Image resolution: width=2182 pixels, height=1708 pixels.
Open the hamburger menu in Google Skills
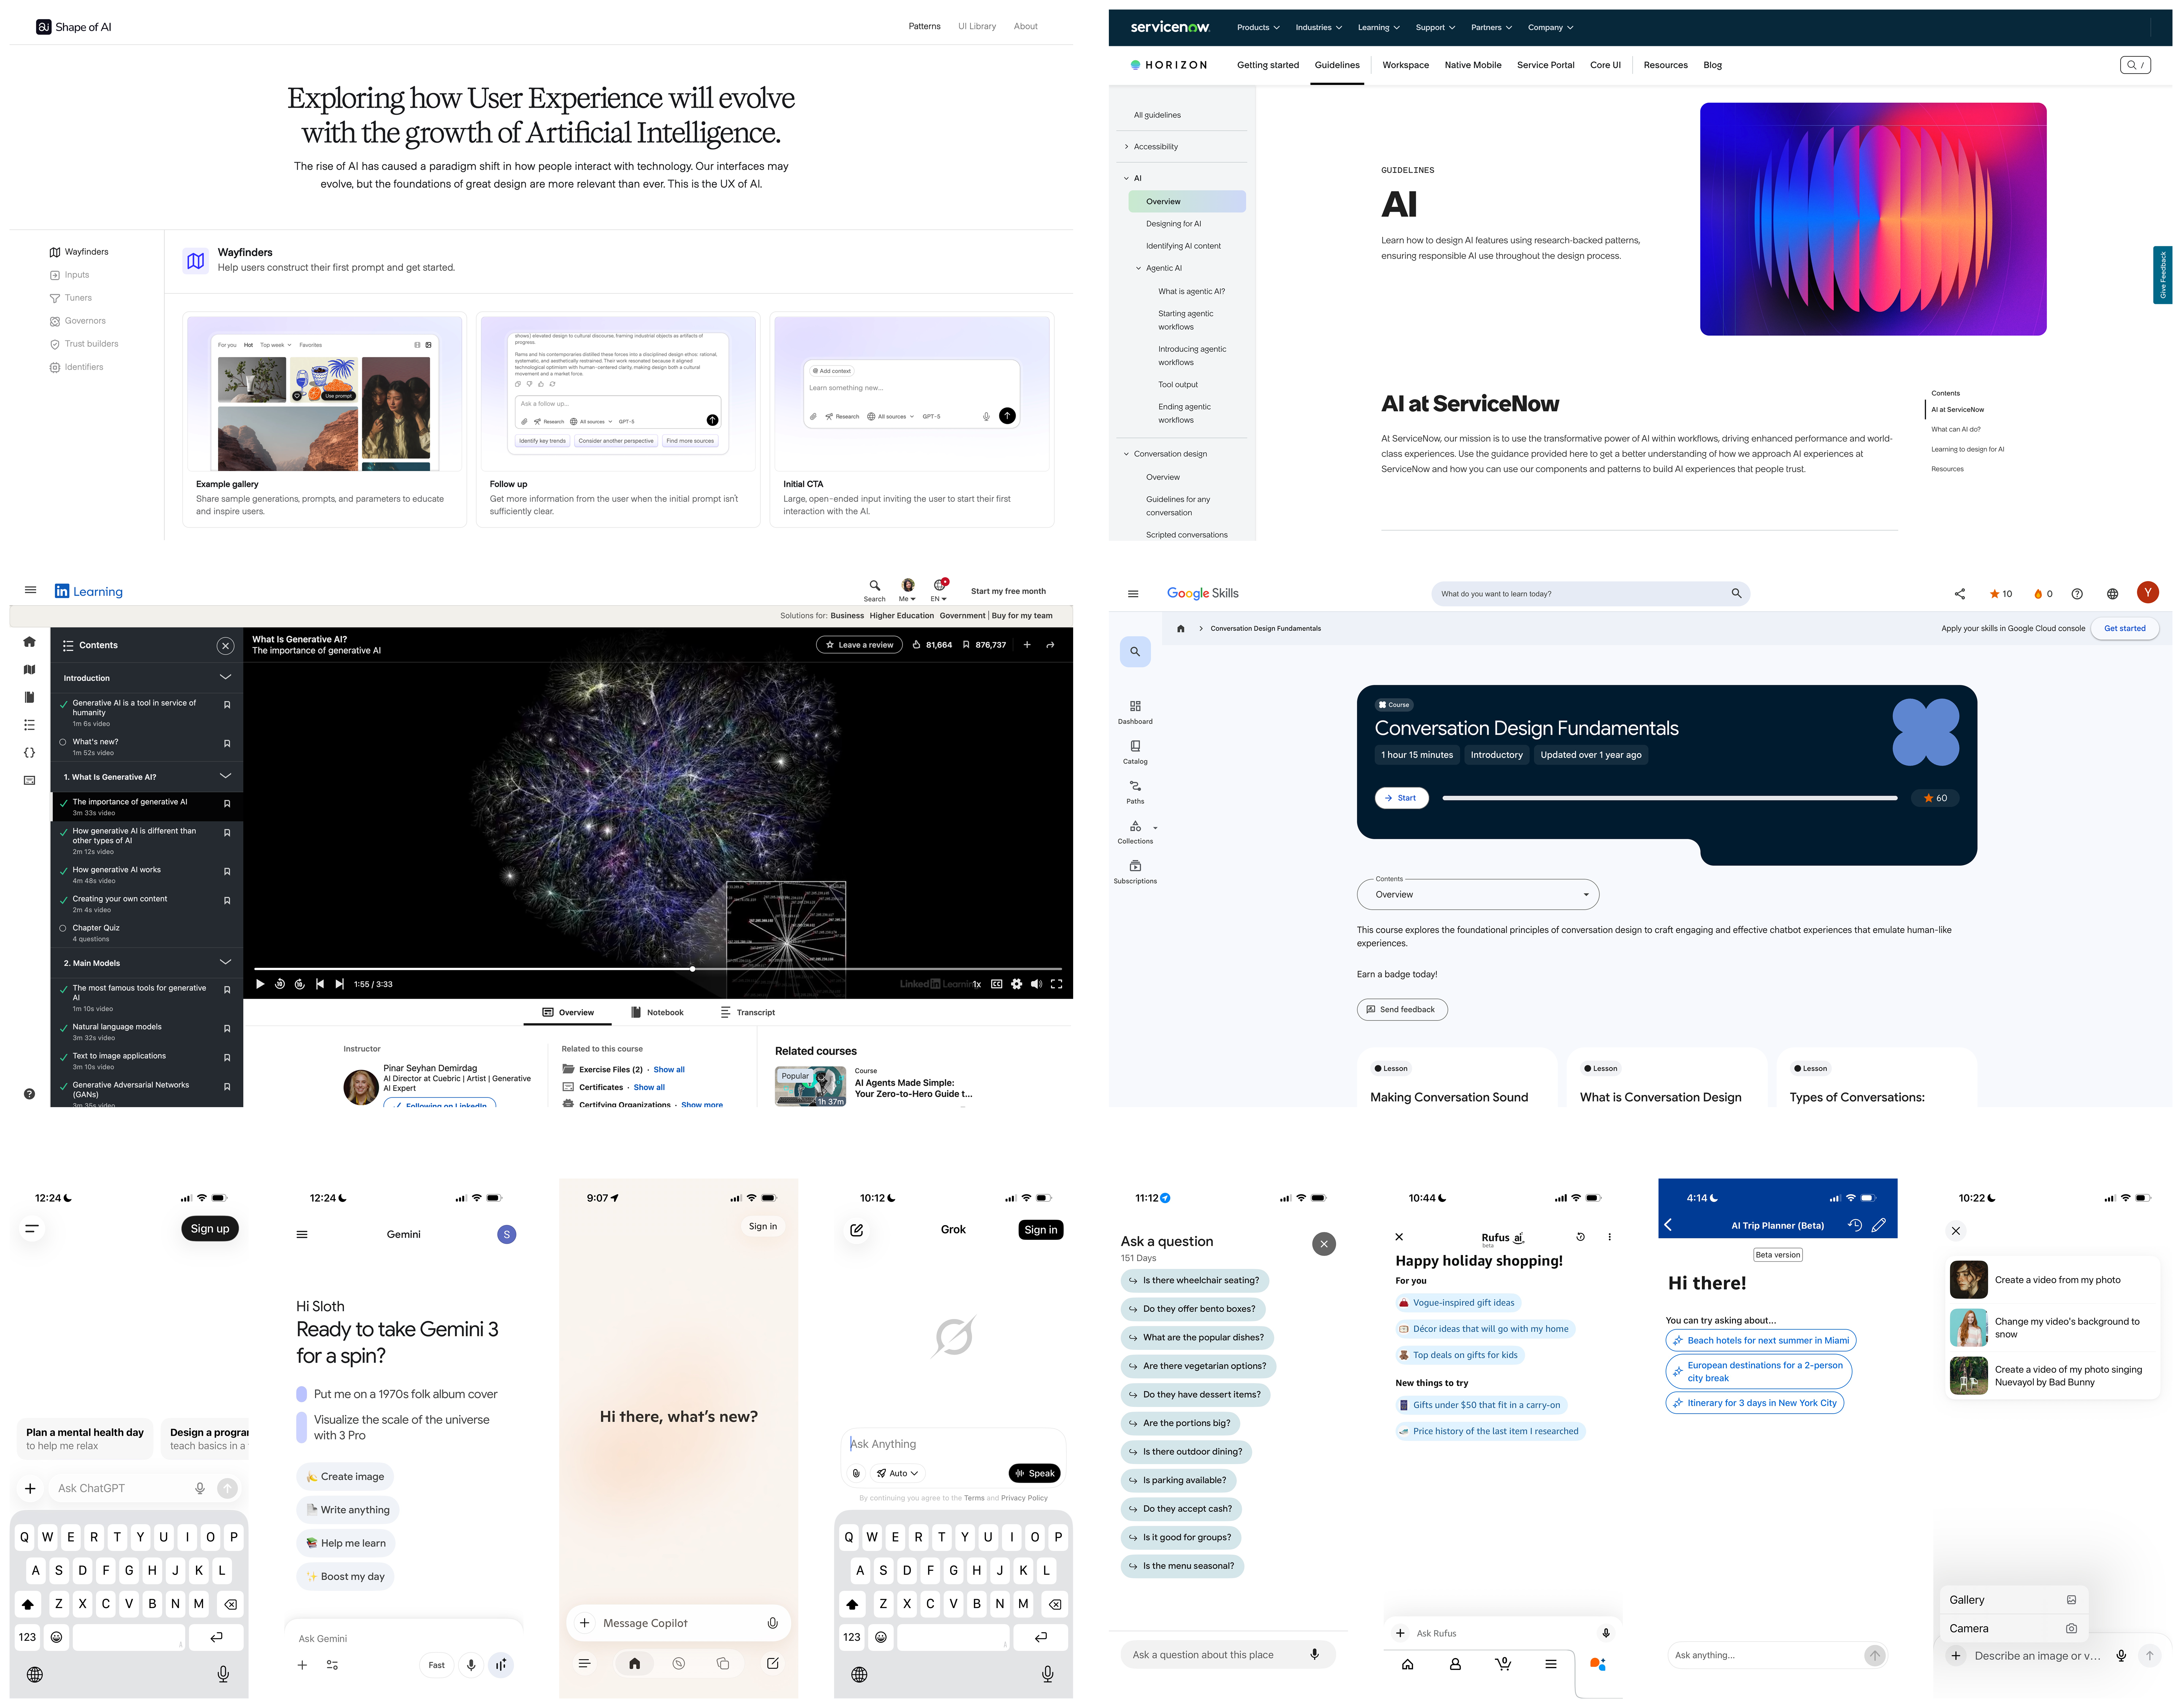pos(1133,594)
